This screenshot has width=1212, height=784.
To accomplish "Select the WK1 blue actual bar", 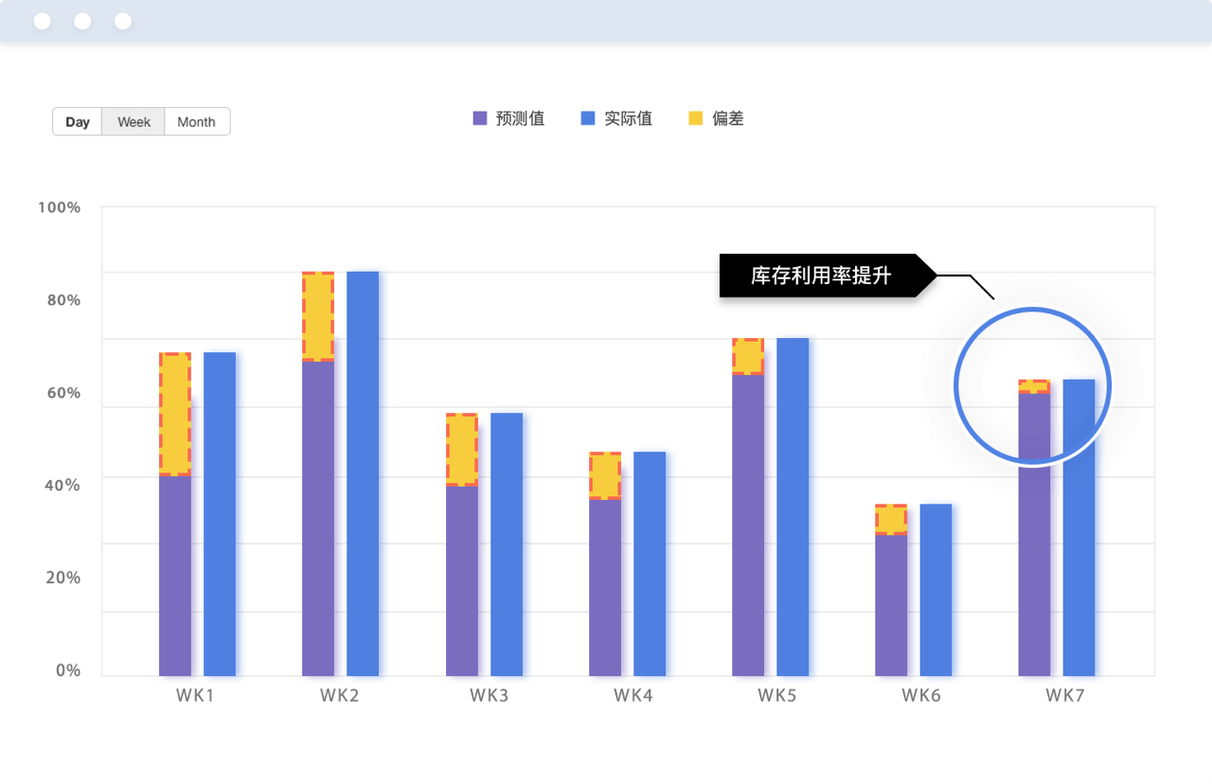I will click(x=220, y=514).
